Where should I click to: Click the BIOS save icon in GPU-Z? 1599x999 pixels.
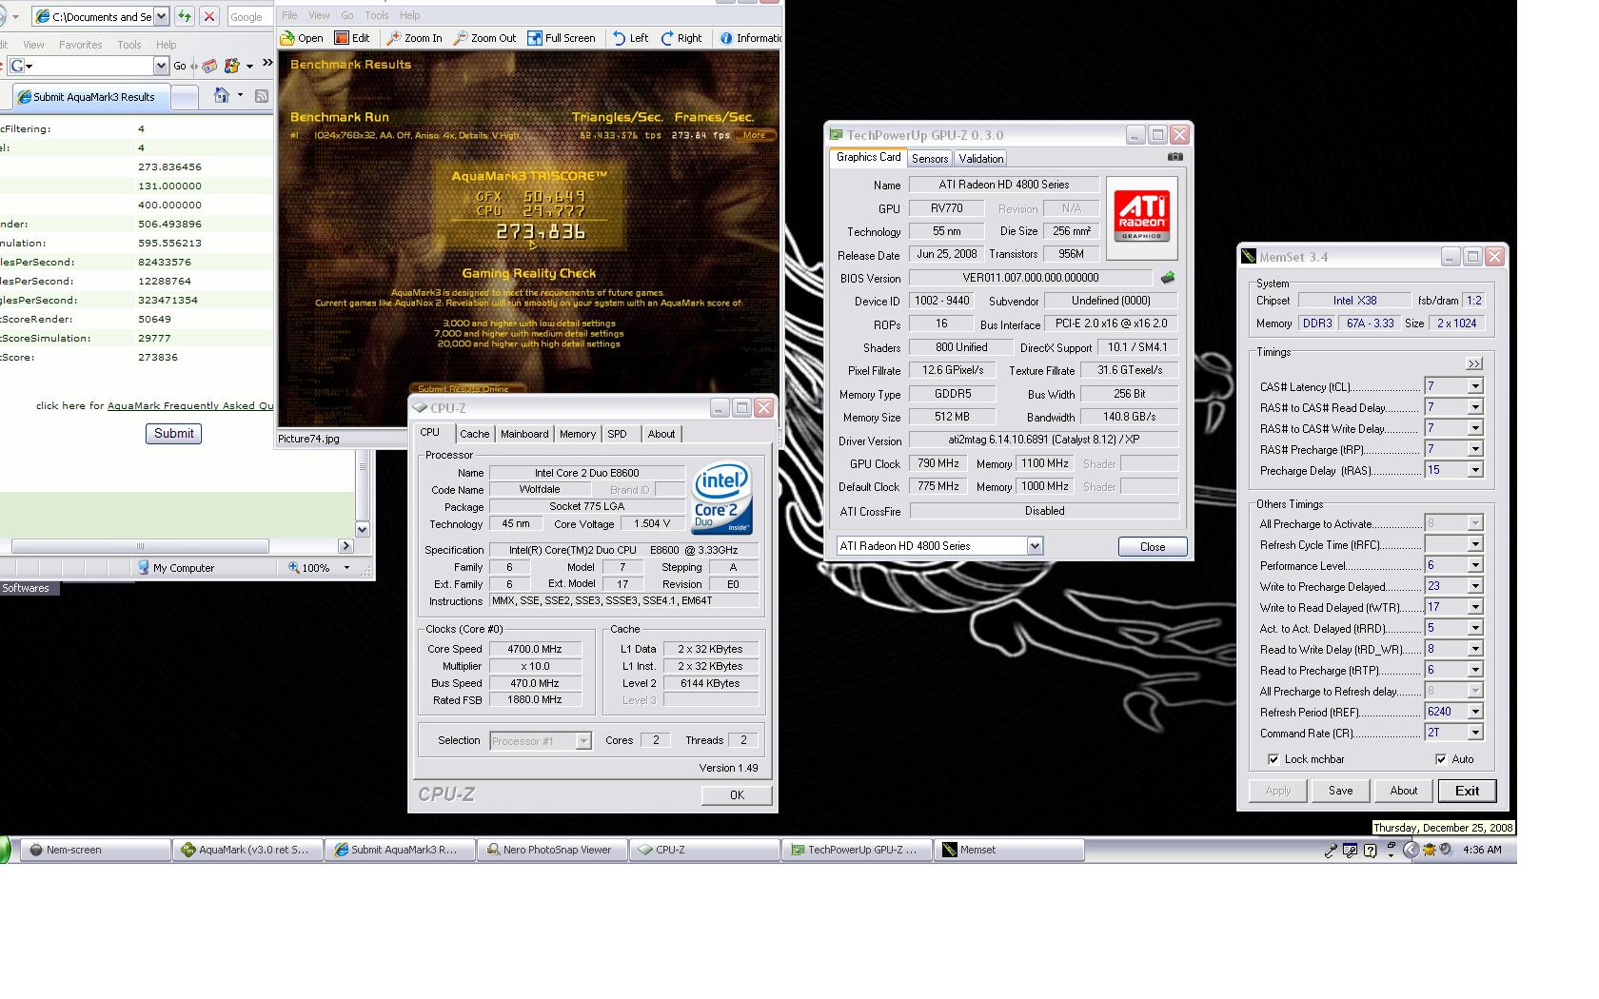[x=1168, y=278]
